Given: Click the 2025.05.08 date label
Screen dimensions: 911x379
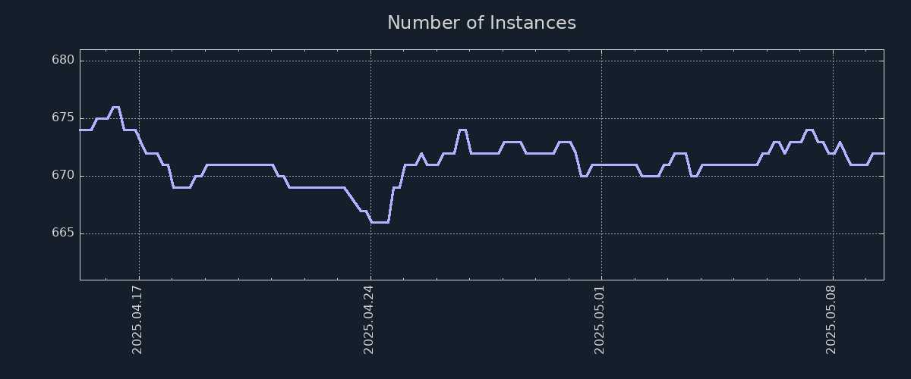Looking at the screenshot, I should coord(832,320).
